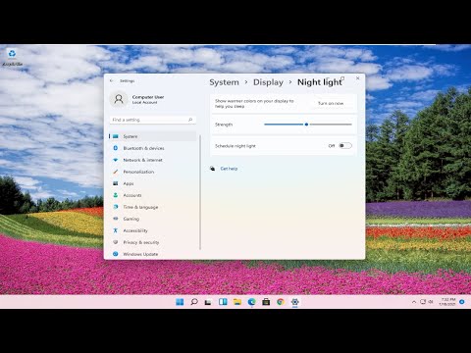Click the System monitor icon in sidebar

click(x=116, y=136)
